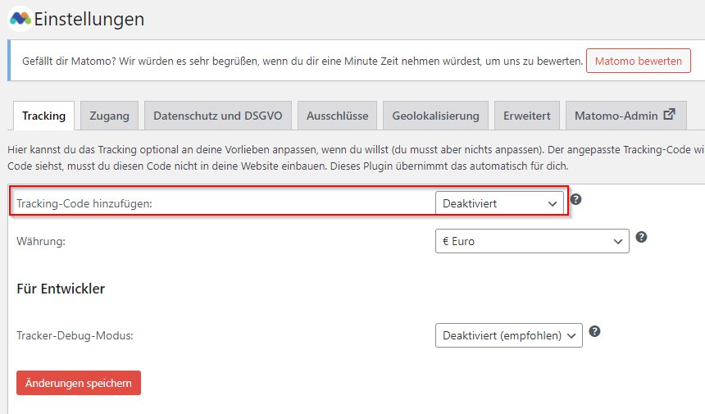Image resolution: width=705 pixels, height=414 pixels.
Task: Go to the Ausschlüsse tab
Action: pos(337,116)
